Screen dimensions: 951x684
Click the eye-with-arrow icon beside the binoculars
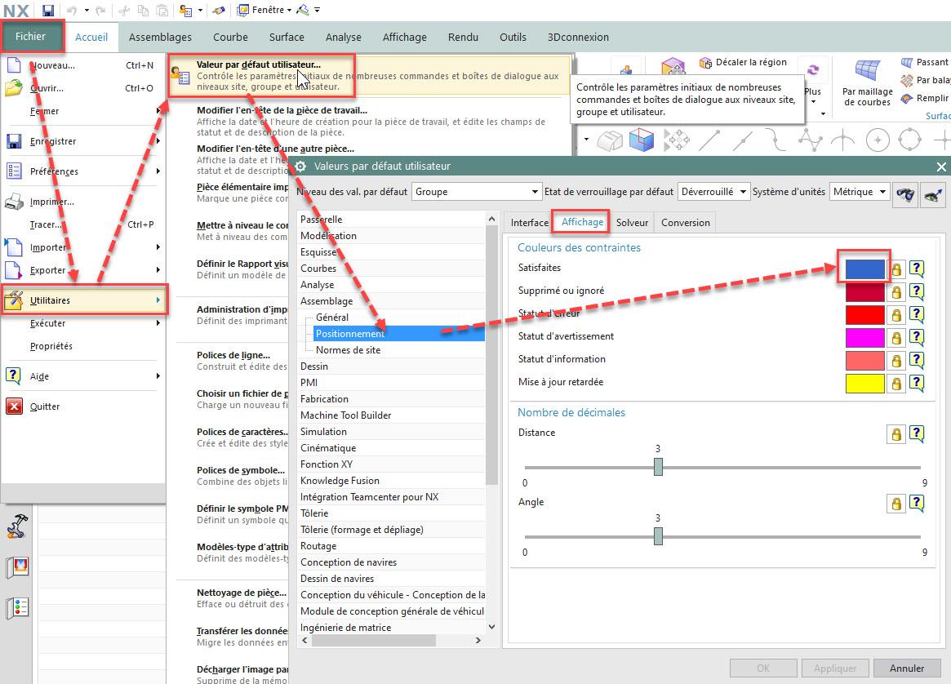pyautogui.click(x=932, y=193)
